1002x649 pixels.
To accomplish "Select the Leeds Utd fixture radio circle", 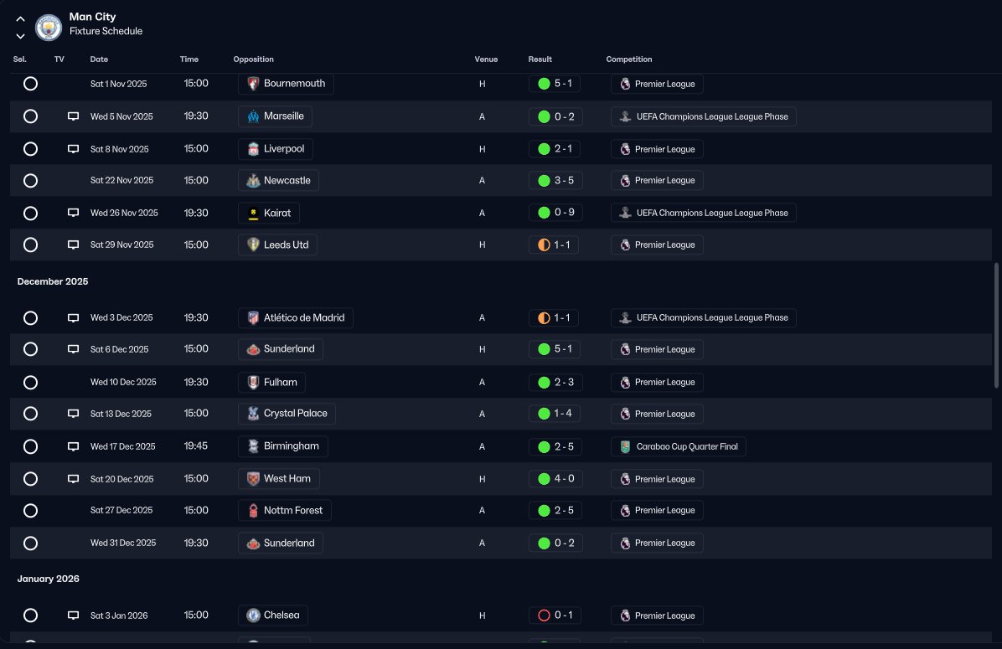I will pyautogui.click(x=30, y=245).
